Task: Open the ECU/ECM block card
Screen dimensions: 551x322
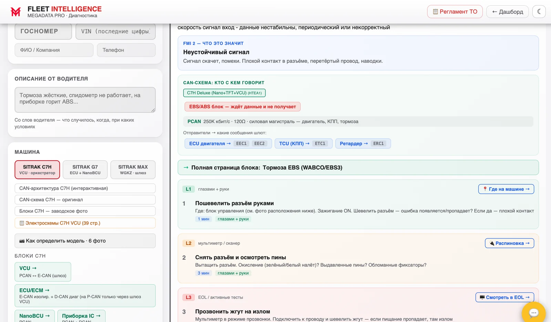Action: tap(85, 296)
